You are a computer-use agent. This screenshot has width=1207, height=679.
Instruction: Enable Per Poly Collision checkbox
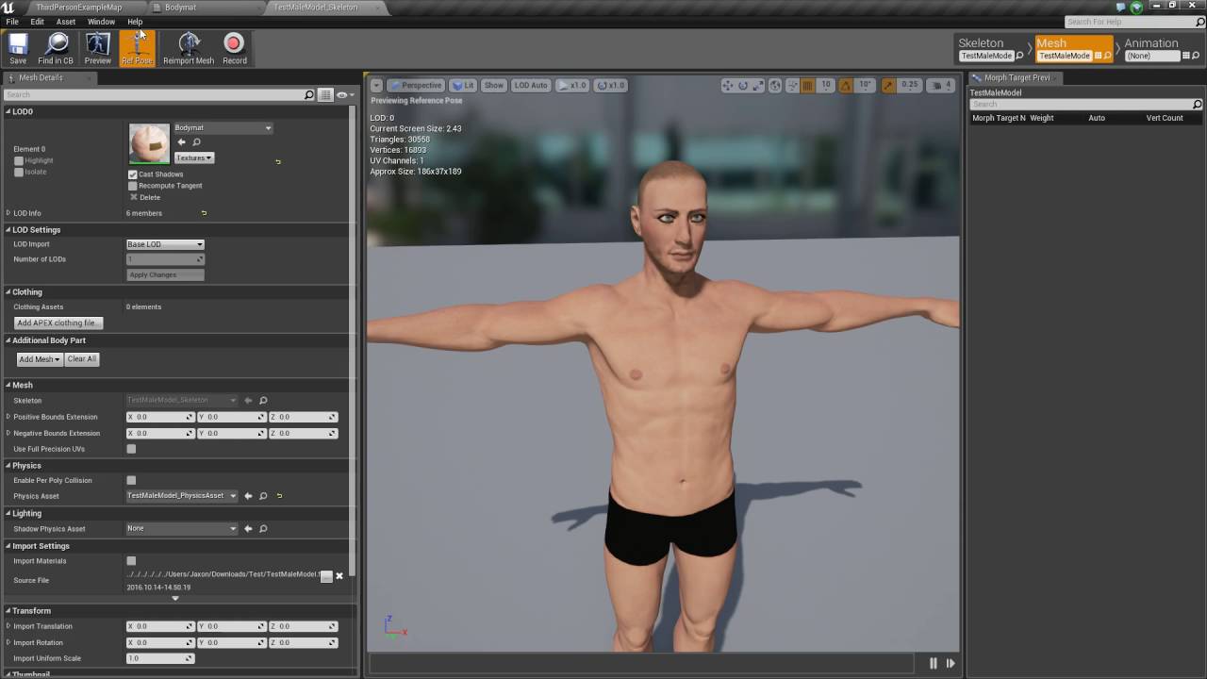(131, 481)
